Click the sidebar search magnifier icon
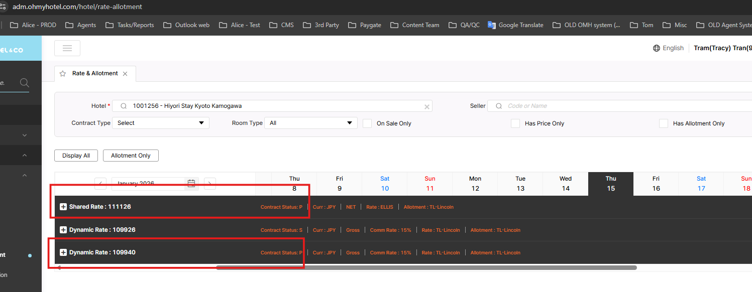Image resolution: width=752 pixels, height=292 pixels. (24, 83)
